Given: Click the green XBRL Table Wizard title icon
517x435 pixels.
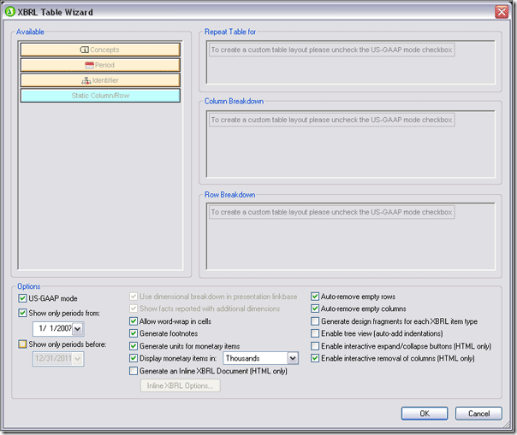Looking at the screenshot, I should [x=10, y=12].
